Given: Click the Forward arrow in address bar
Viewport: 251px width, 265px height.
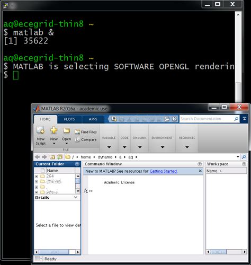Looking at the screenshot, I should pyautogui.click(x=44, y=157).
